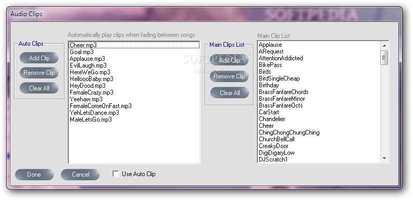The width and height of the screenshot is (413, 200).
Task: Select Chandelier in the Main Clip List
Action: [x=319, y=119]
